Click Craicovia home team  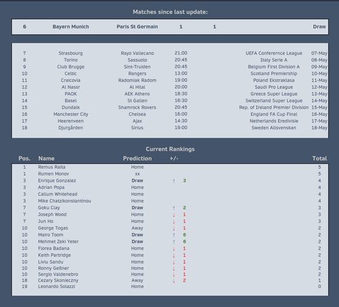click(71, 81)
